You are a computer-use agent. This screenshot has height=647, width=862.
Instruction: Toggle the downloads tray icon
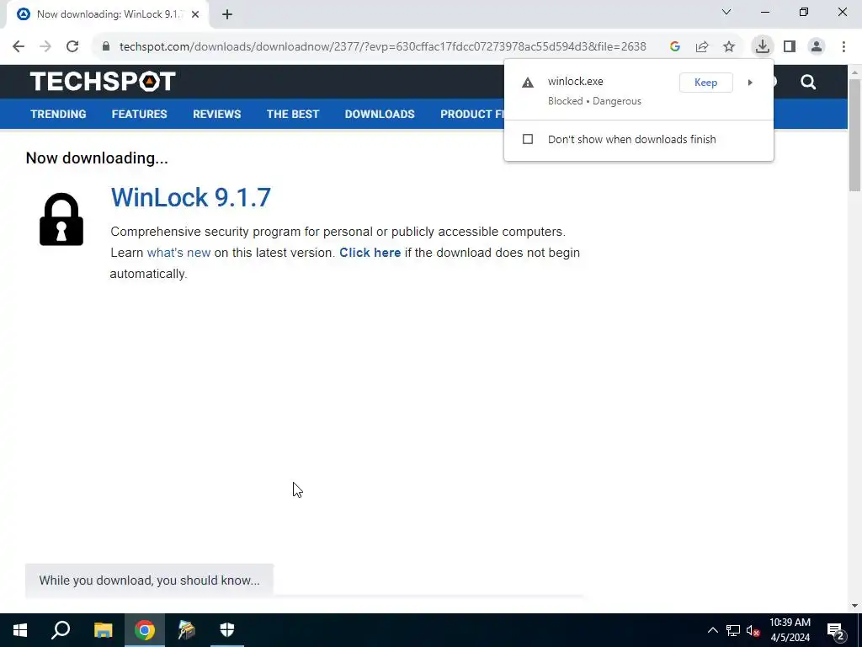click(x=763, y=46)
